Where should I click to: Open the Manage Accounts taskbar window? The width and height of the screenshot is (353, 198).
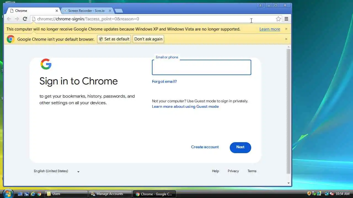[110, 194]
